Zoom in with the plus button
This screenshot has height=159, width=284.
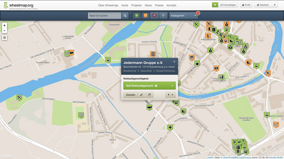[4, 25]
